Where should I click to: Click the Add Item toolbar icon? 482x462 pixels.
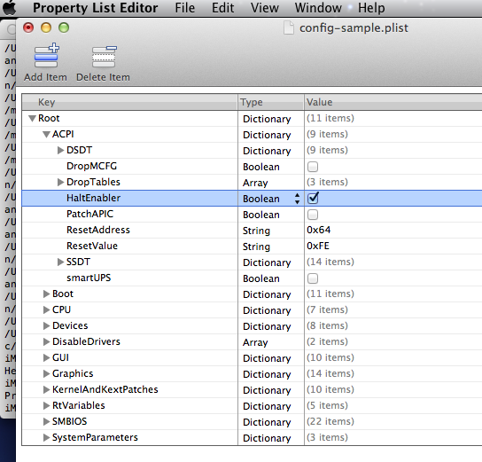pyautogui.click(x=46, y=55)
